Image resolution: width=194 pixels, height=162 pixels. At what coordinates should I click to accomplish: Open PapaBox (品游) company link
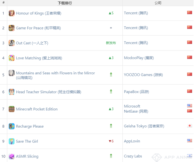[136, 92]
